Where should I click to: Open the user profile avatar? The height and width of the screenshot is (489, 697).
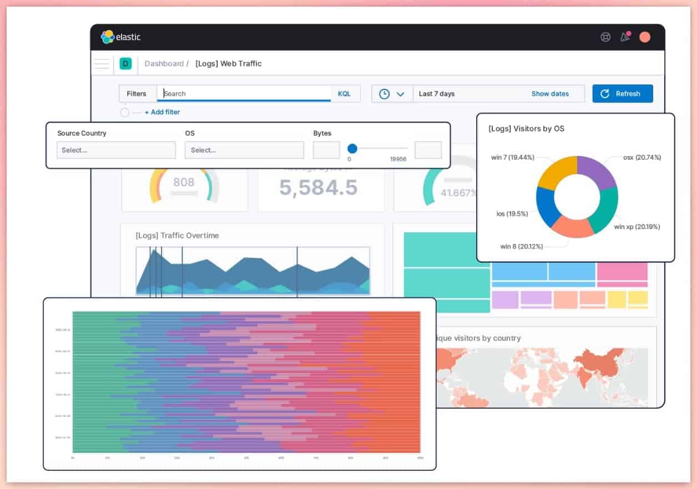coord(645,37)
